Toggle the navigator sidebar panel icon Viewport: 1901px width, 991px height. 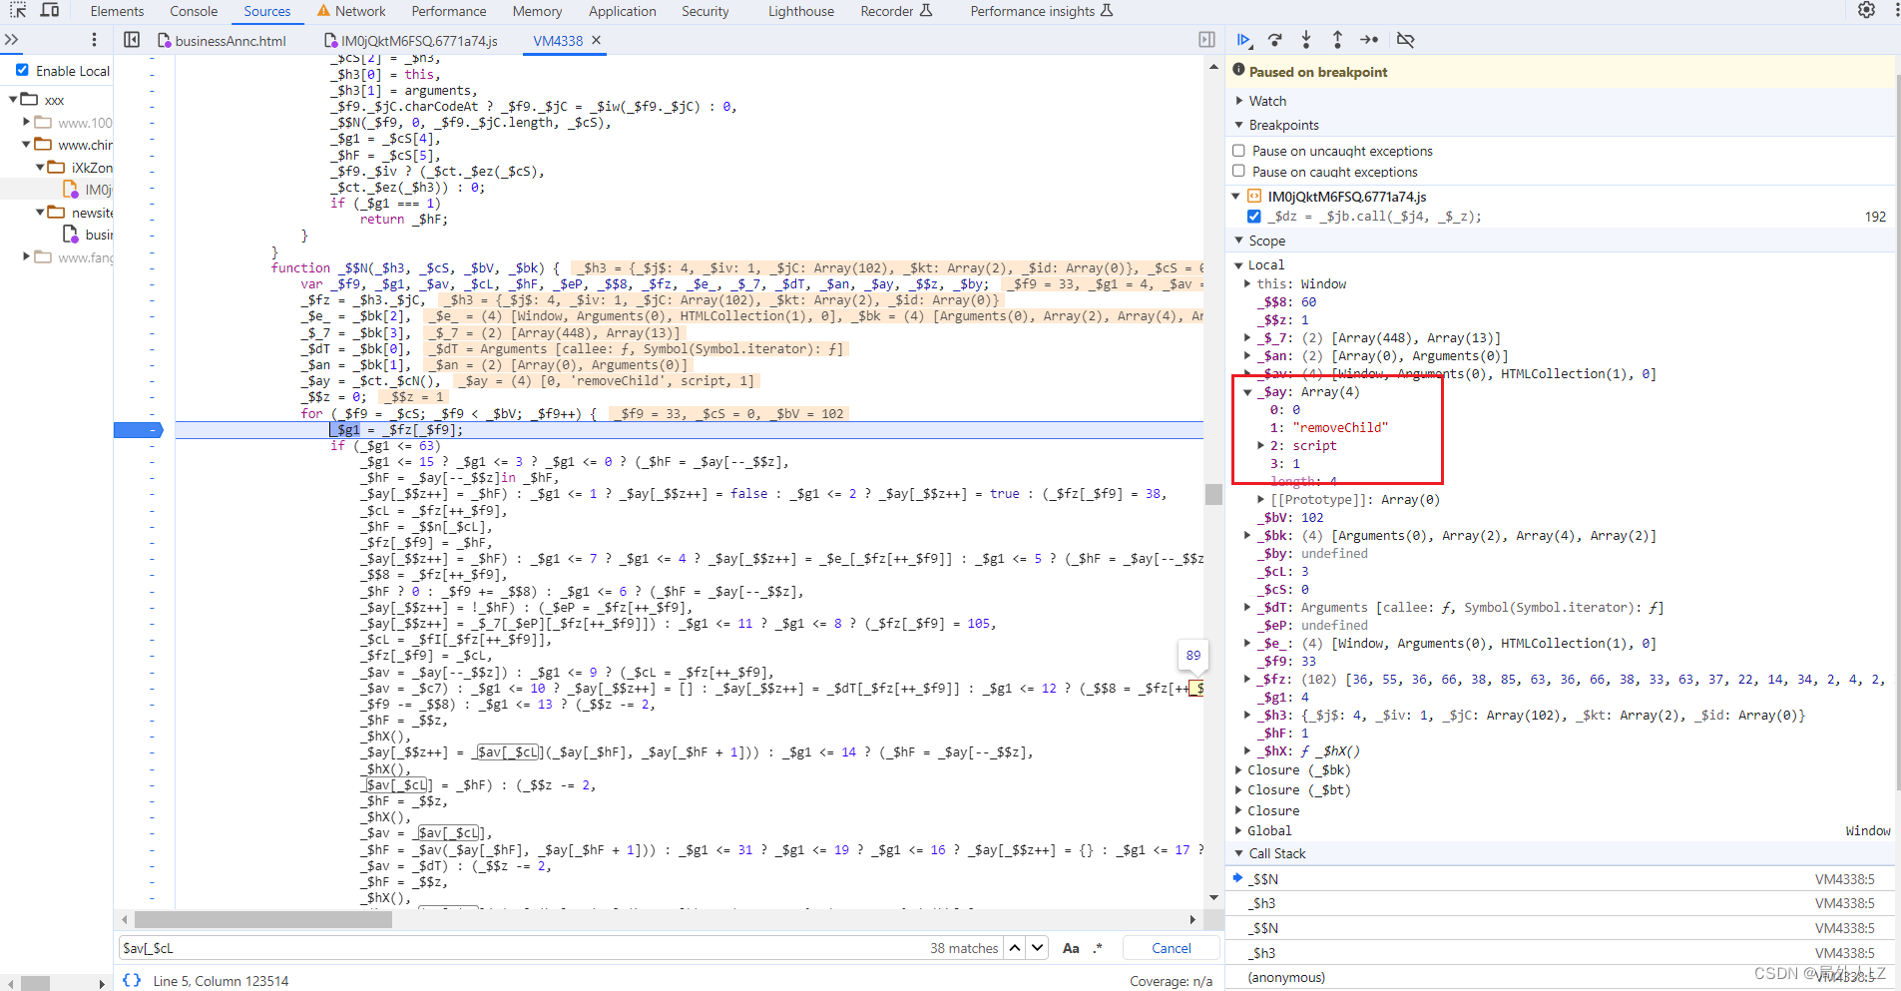coord(132,40)
